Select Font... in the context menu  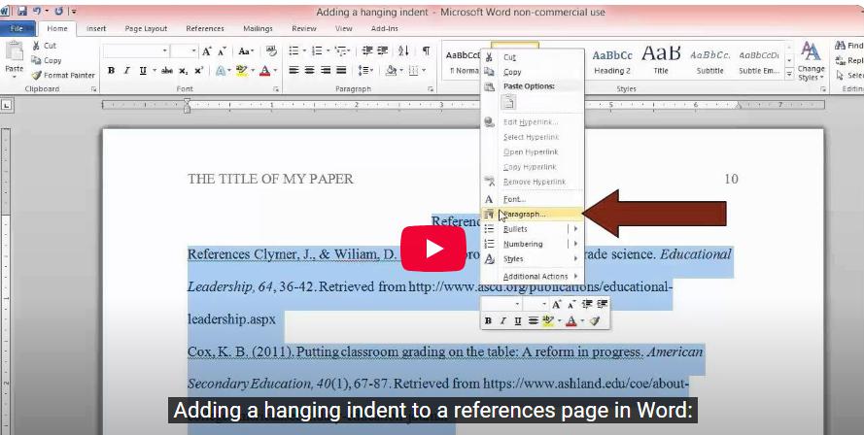pyautogui.click(x=533, y=199)
